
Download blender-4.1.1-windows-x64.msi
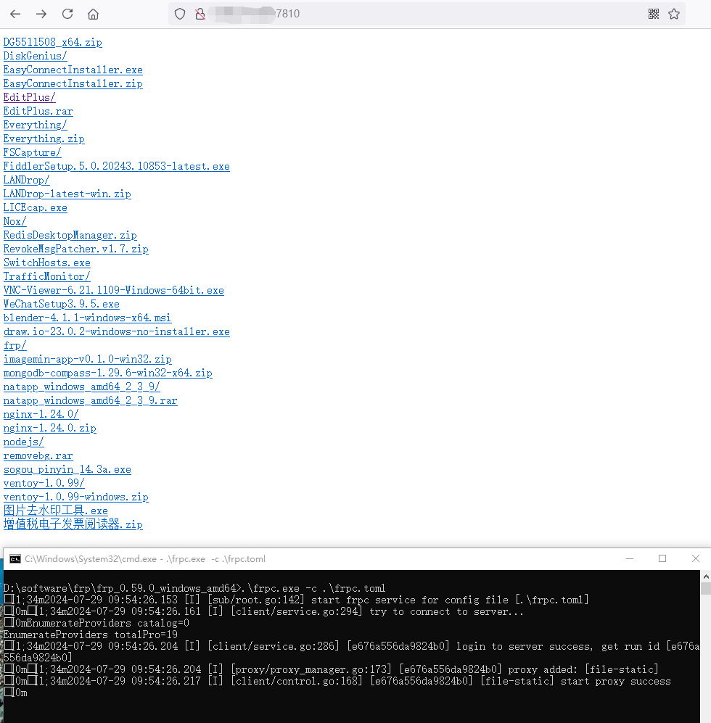[x=87, y=318]
